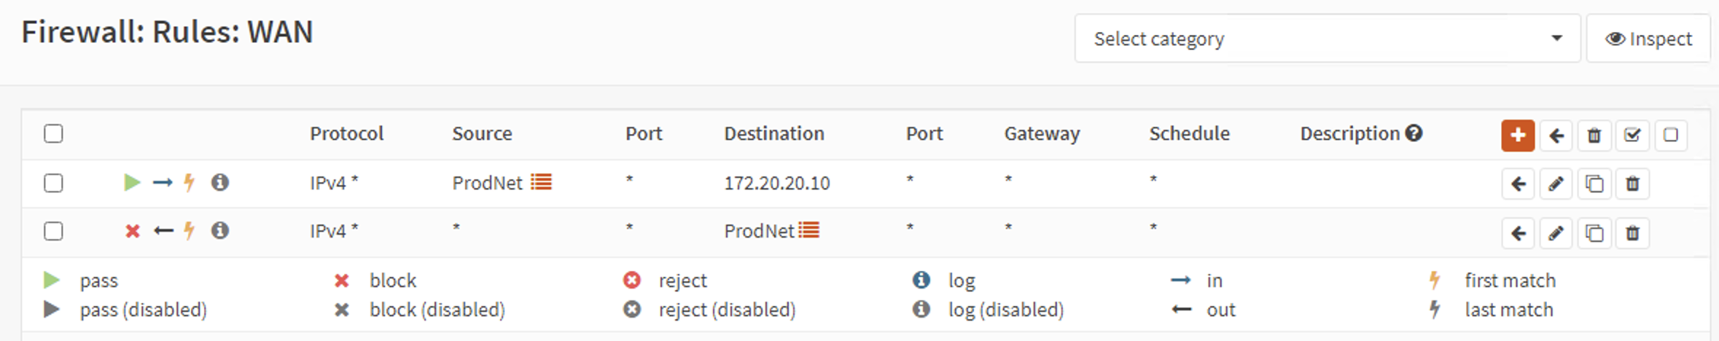Enable selected rules with header check icon
Image resolution: width=1719 pixels, height=341 pixels.
[x=1632, y=136]
